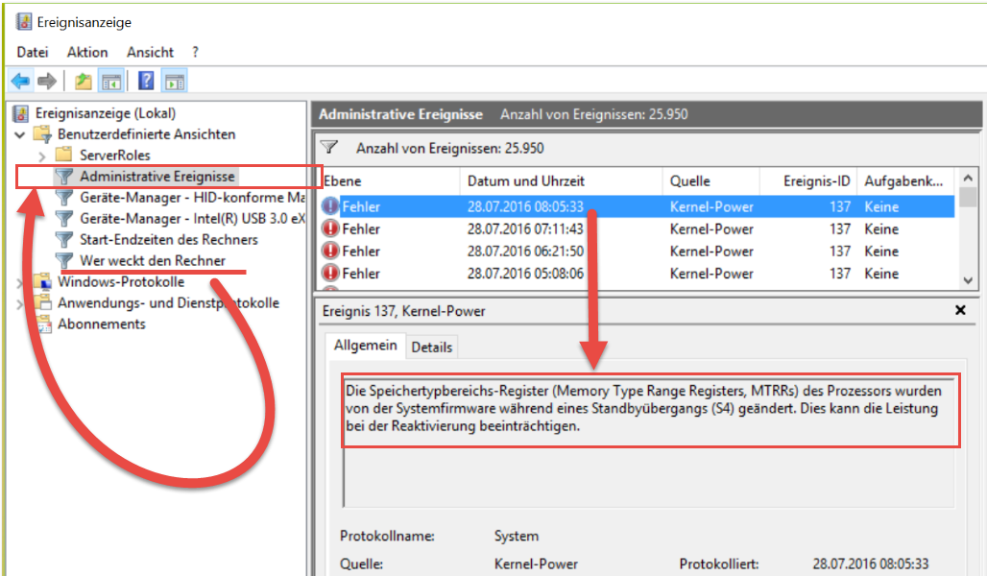Click the event list scrollbar down arrow
987x576 pixels.
pyautogui.click(x=968, y=279)
